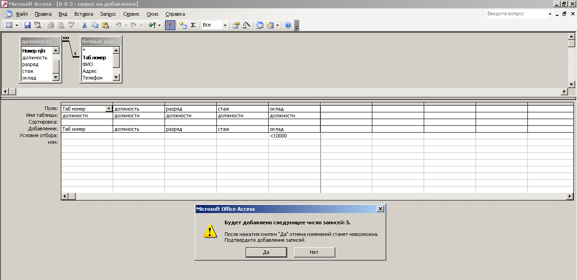Click the Save icon in the toolbar
The height and width of the screenshot is (280, 577).
[27, 25]
